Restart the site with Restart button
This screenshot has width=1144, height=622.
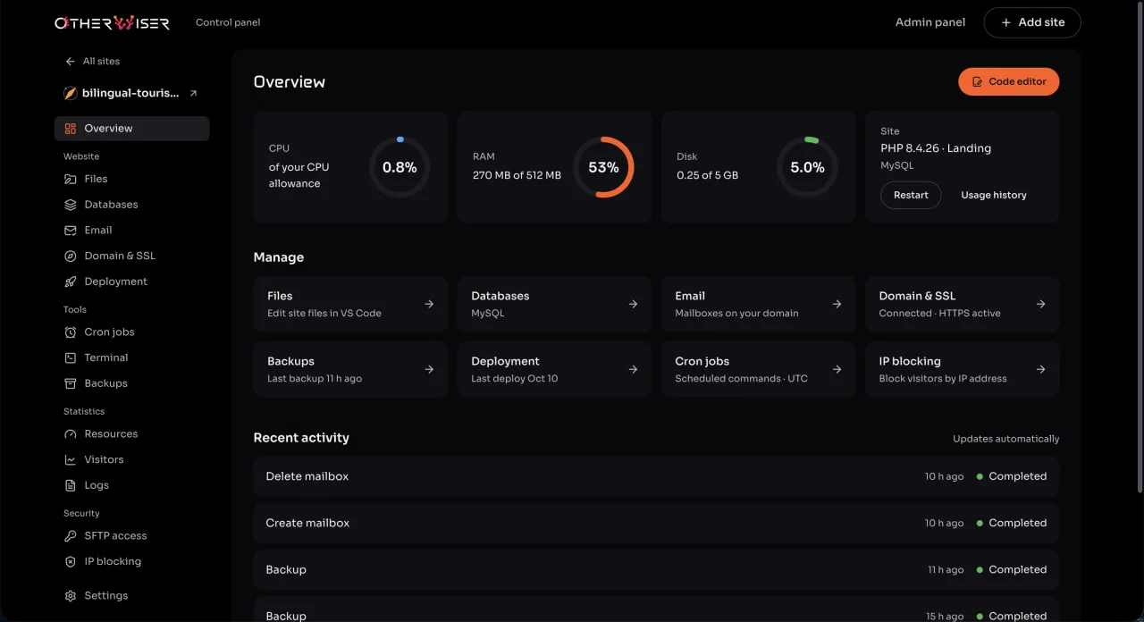[911, 195]
